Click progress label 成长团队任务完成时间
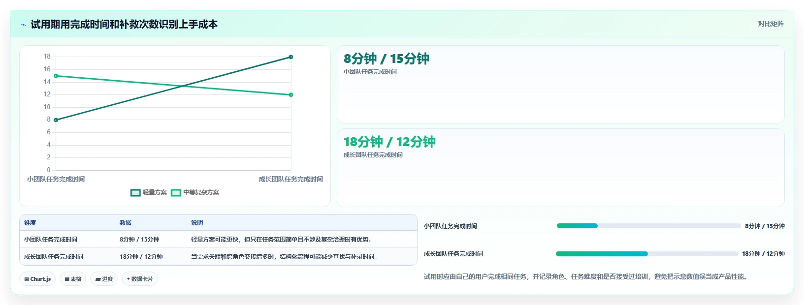Screen dimensions: 804x305 [x=453, y=254]
